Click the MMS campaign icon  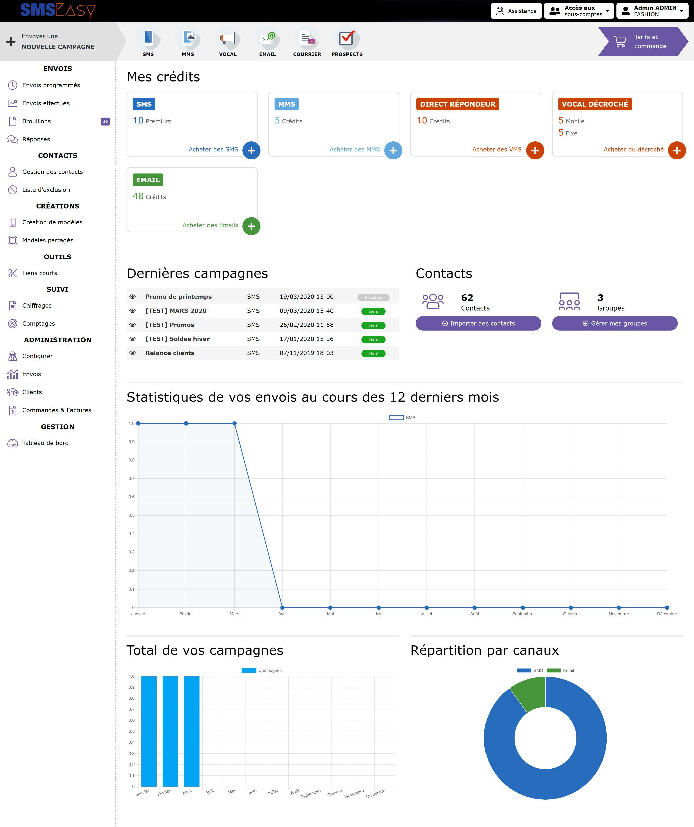[188, 38]
